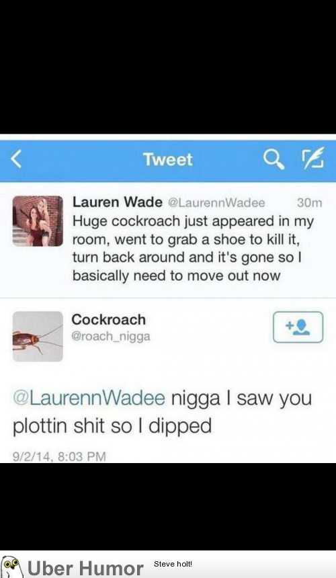Viewport: 336px width, 578px height.
Task: Click the 'basically need to move out now' line
Action: point(176,276)
